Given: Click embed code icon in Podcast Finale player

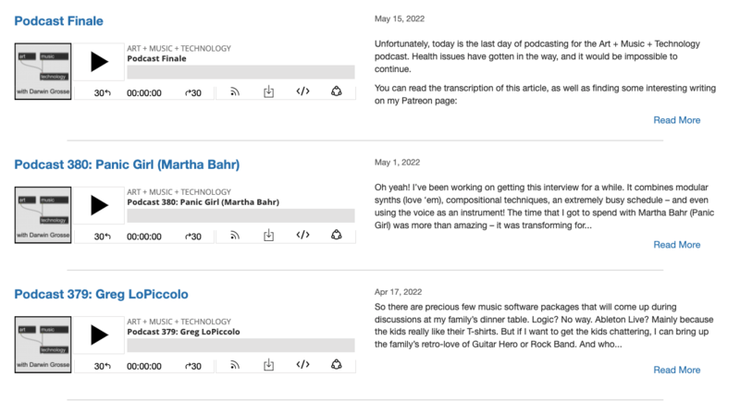Looking at the screenshot, I should pos(302,92).
